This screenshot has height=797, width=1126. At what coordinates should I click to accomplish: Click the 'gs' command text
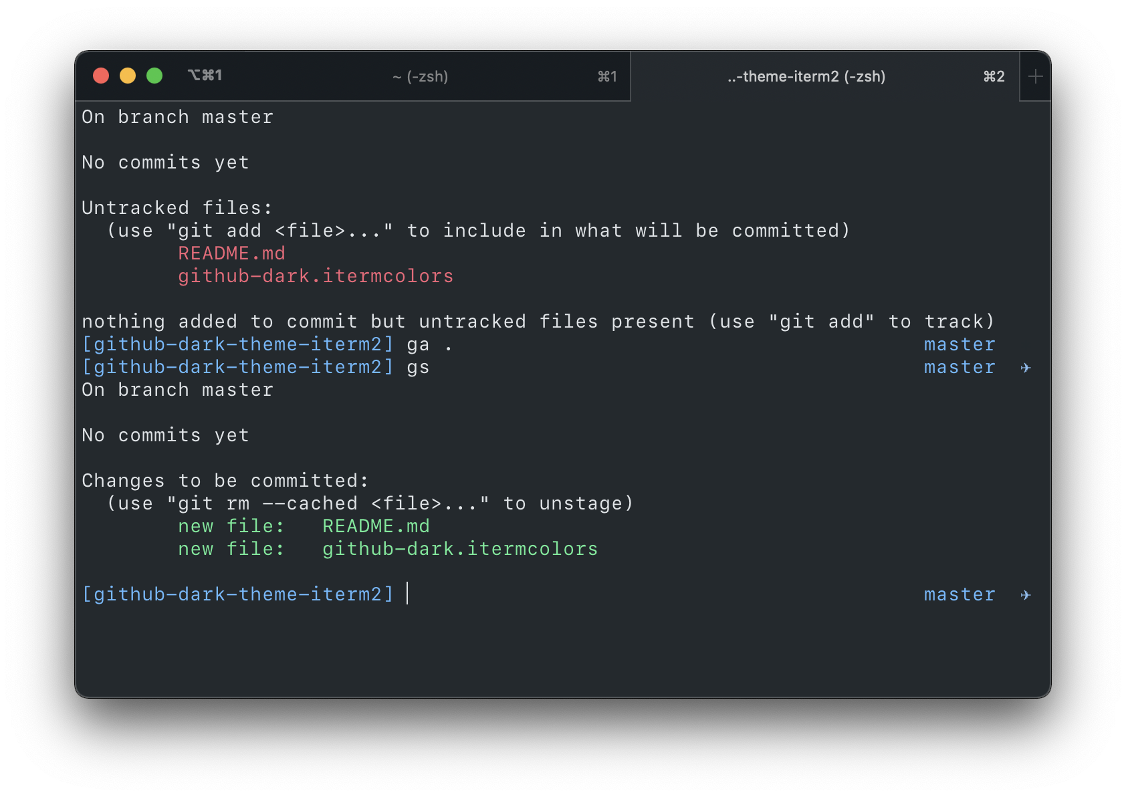(x=419, y=368)
